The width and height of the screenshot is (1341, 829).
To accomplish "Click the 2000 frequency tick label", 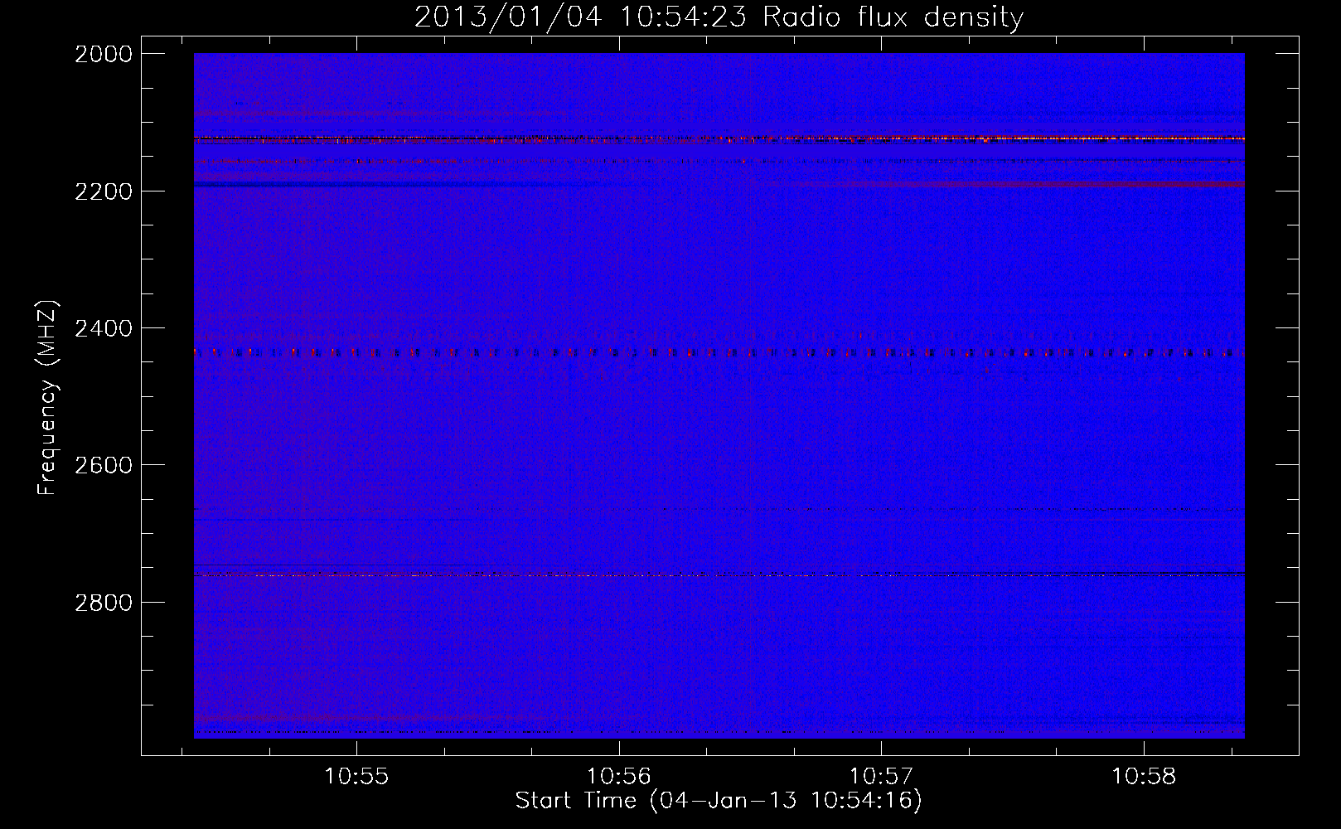I will click(x=104, y=54).
